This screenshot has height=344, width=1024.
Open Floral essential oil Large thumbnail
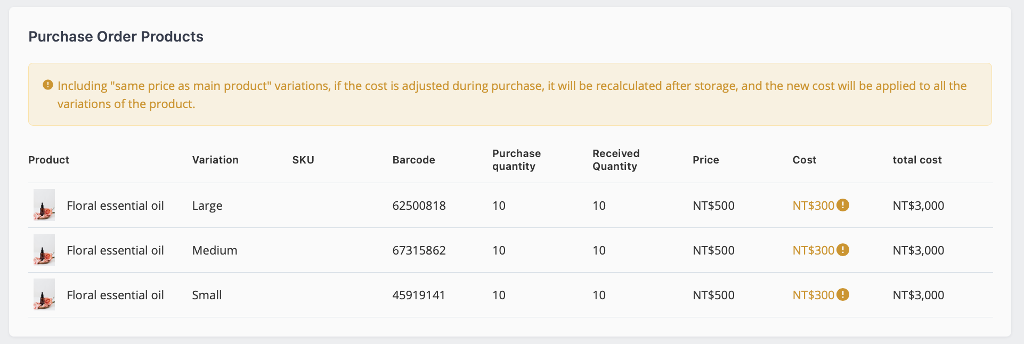pos(44,205)
